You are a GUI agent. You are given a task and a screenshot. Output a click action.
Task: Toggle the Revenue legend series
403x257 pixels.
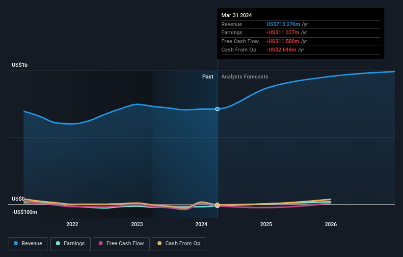point(28,244)
